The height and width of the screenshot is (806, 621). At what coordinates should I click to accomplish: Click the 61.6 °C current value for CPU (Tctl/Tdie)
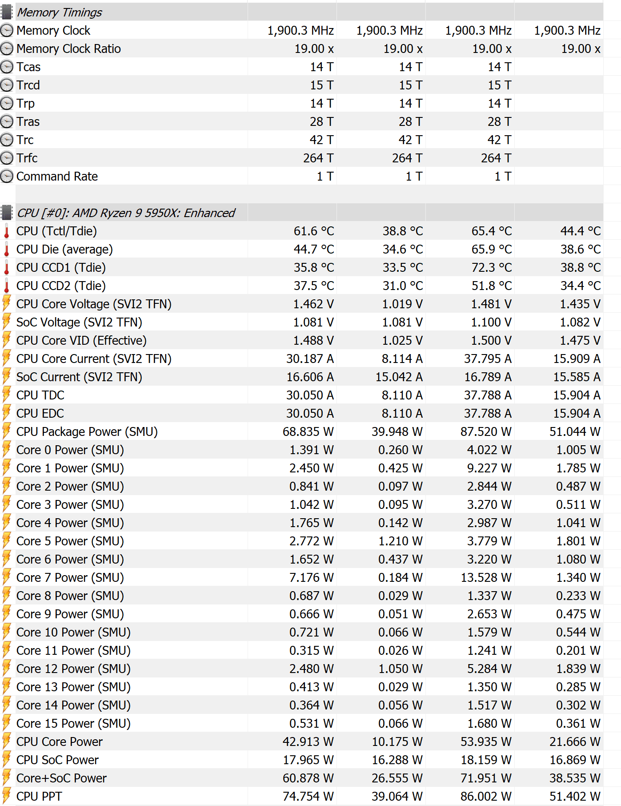pos(313,231)
